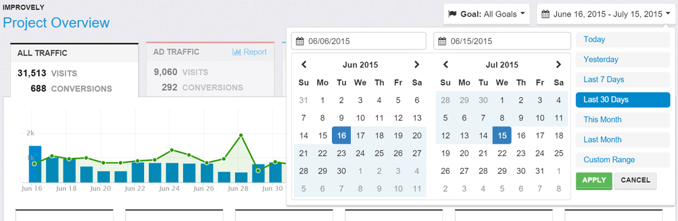Click the 06/15/2015 end date input
678x221 pixels.
(x=502, y=41)
